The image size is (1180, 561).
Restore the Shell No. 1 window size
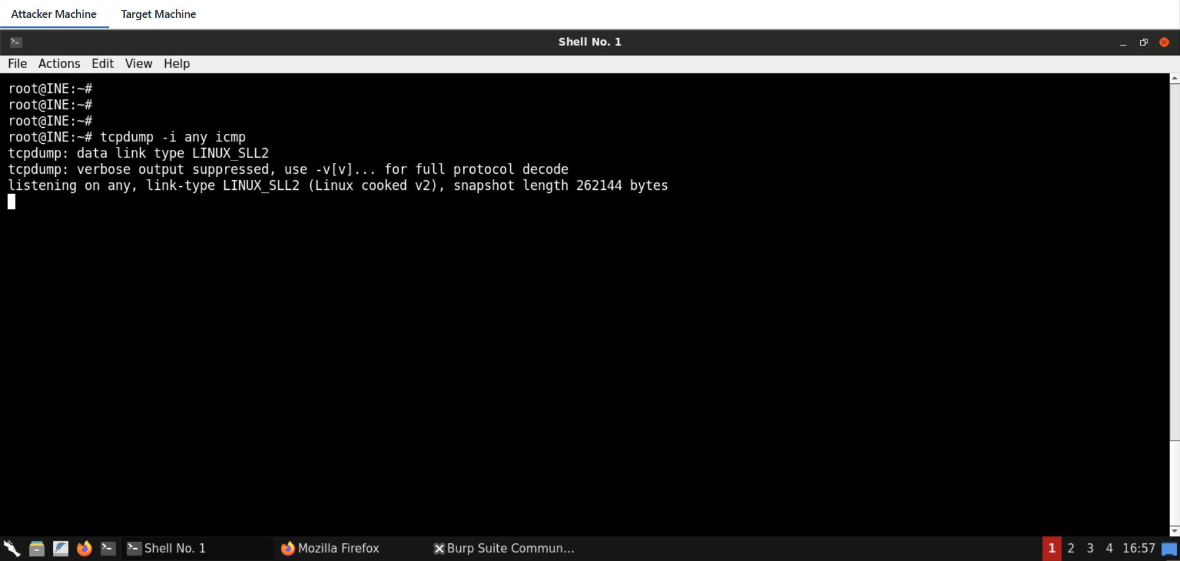tap(1143, 42)
